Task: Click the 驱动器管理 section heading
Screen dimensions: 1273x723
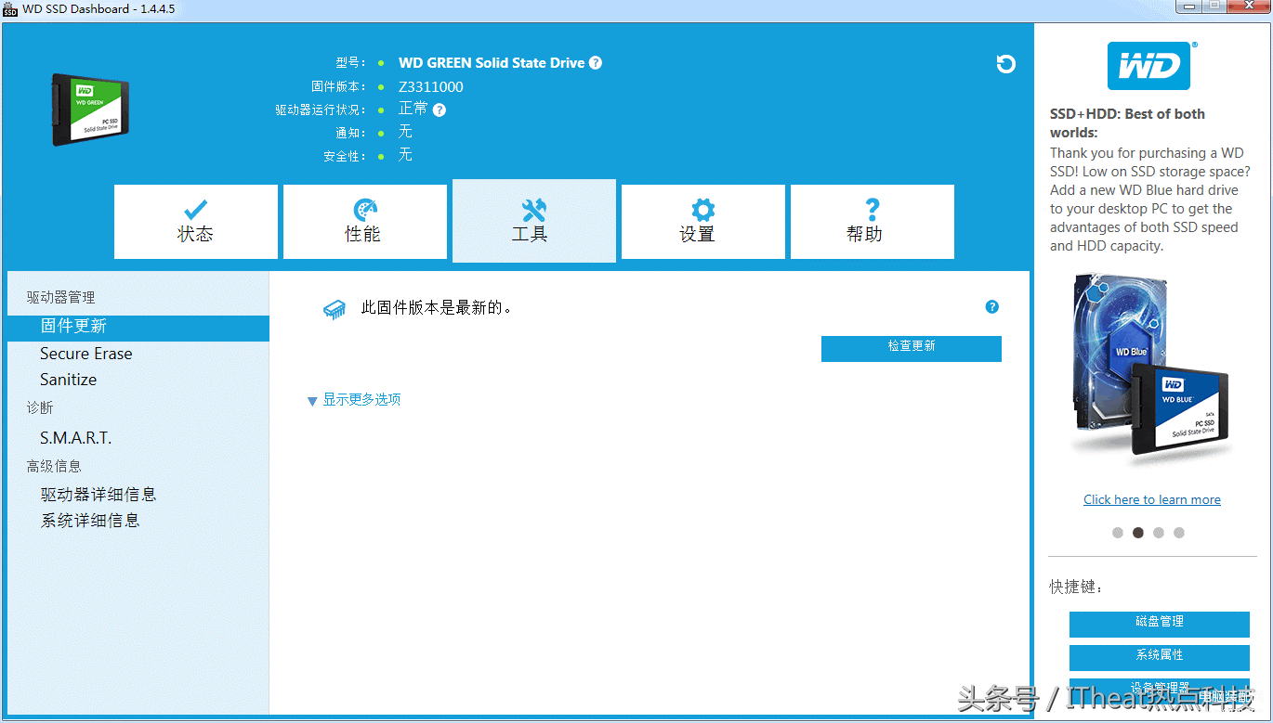Action: point(60,298)
